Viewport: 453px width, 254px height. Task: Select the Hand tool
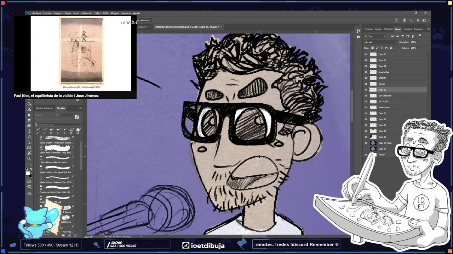(x=29, y=153)
